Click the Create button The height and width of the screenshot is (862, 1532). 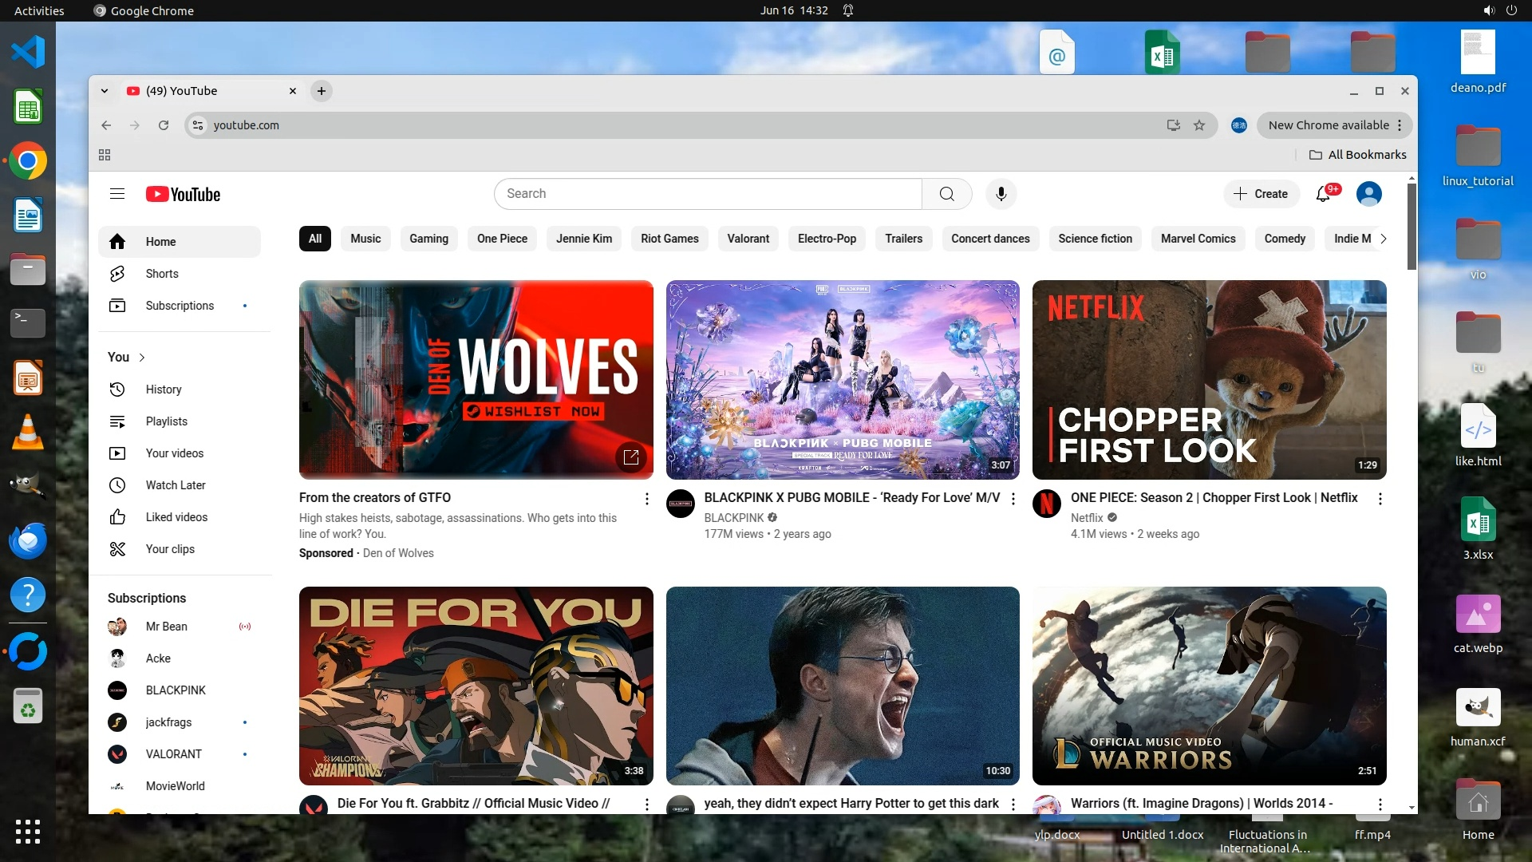1261,194
